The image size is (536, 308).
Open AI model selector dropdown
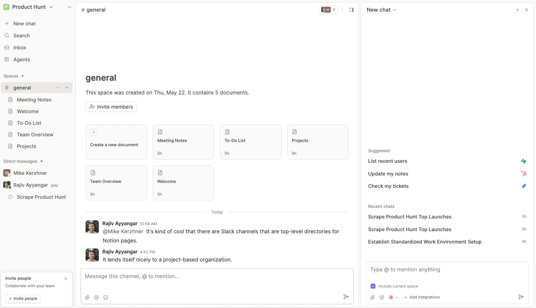pos(393,297)
